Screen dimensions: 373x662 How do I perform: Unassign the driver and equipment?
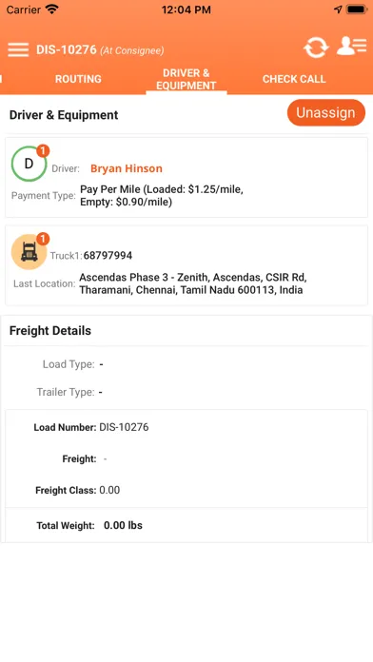[326, 113]
